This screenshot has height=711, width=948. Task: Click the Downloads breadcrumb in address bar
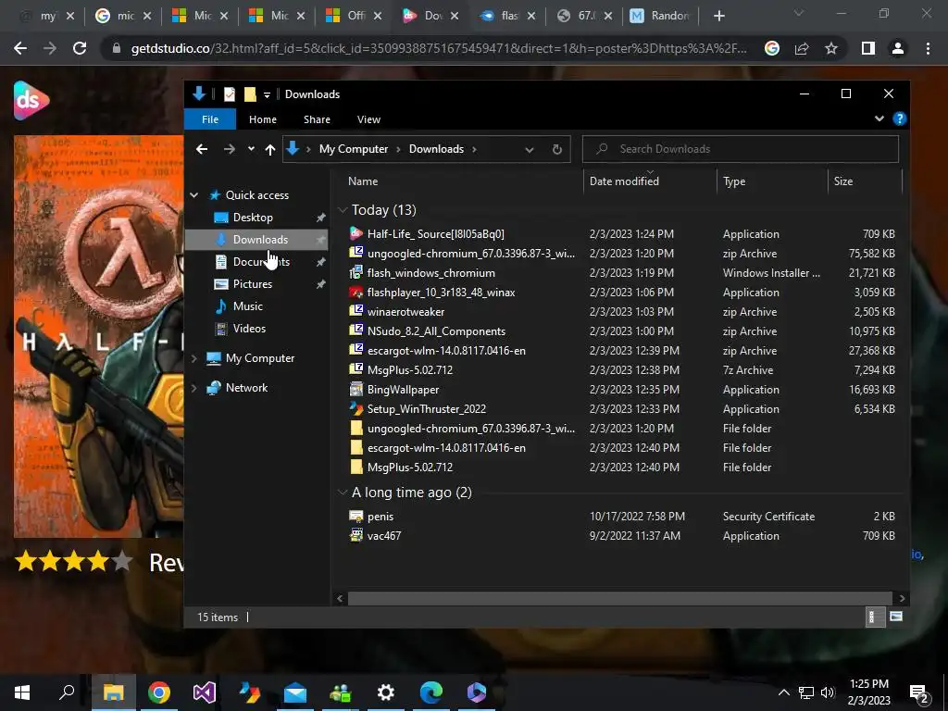(x=436, y=149)
